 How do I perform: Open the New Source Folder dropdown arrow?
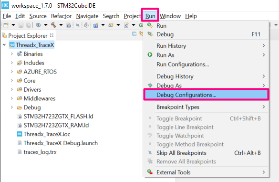[x=118, y=25]
